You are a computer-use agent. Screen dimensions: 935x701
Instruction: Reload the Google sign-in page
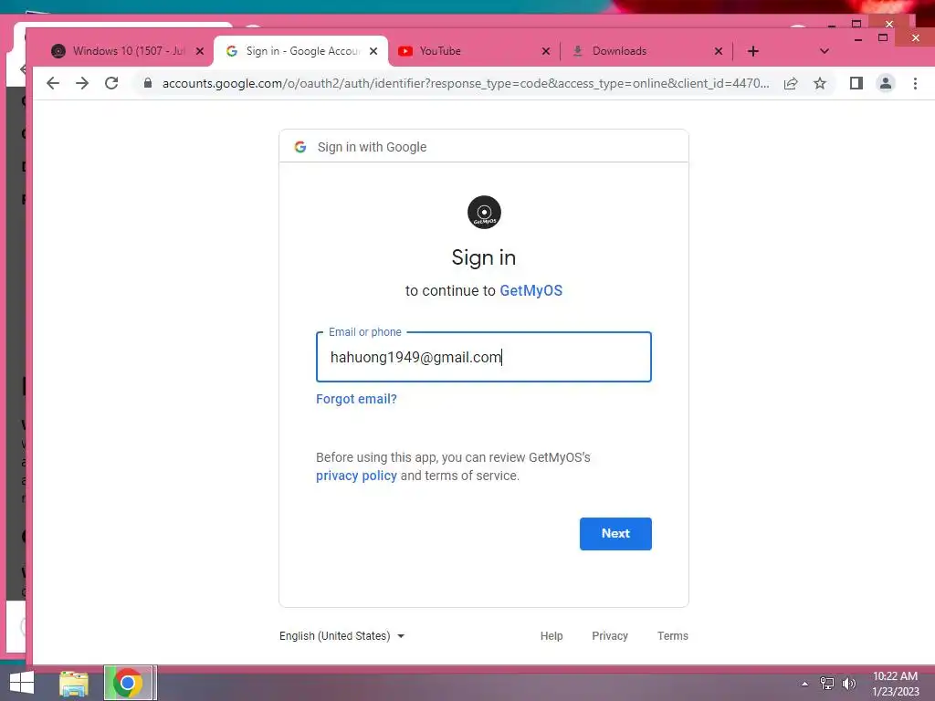tap(111, 83)
